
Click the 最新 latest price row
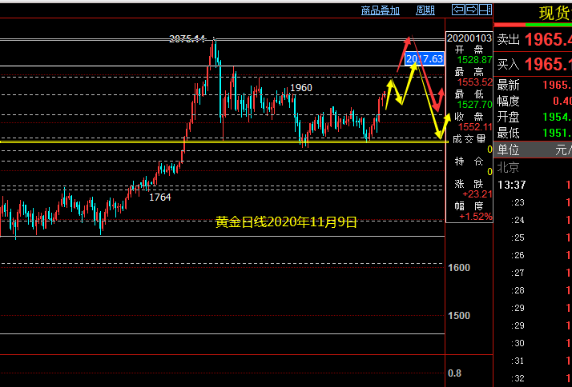click(x=533, y=85)
